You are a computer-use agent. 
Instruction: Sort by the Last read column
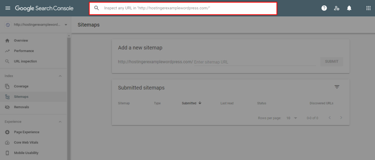pyautogui.click(x=227, y=103)
